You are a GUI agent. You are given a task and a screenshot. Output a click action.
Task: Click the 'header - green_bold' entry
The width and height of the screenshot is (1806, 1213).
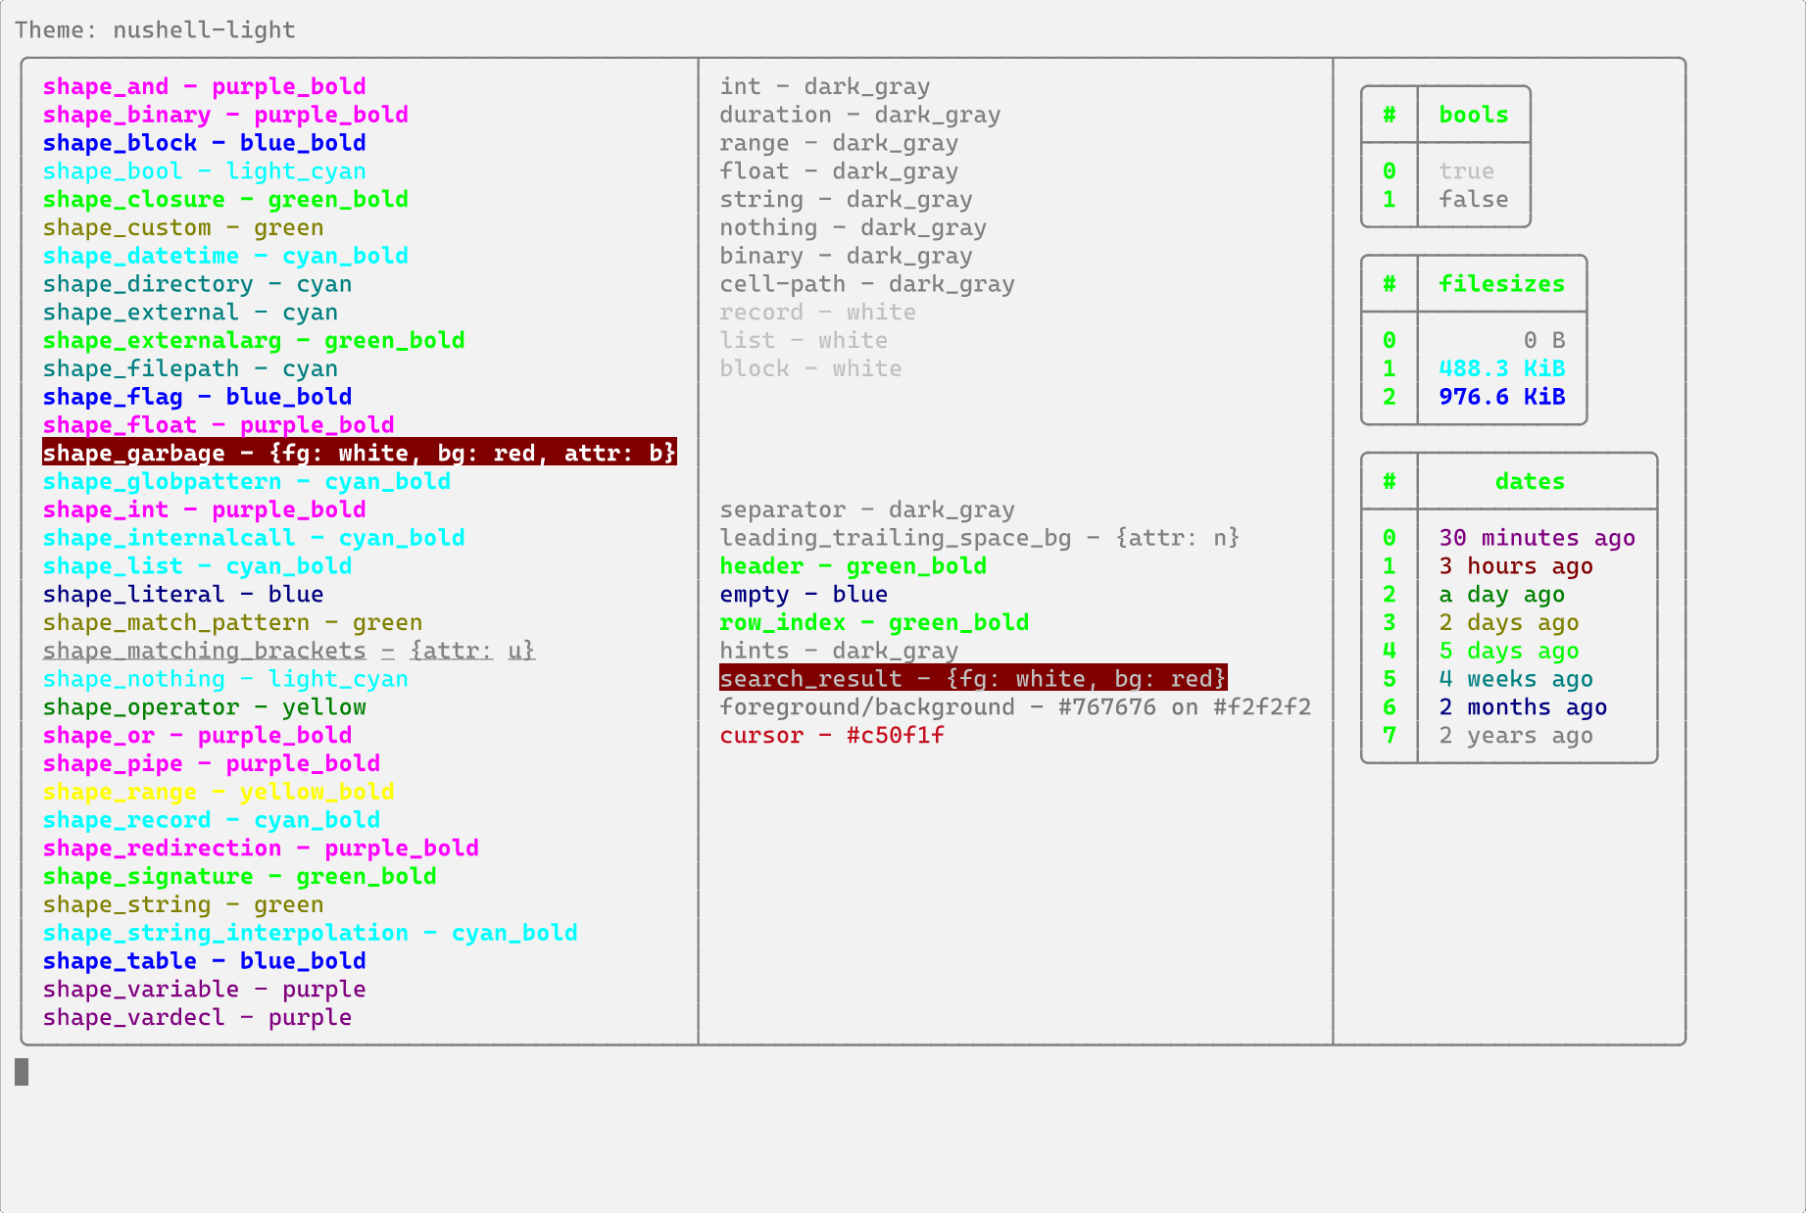(854, 566)
